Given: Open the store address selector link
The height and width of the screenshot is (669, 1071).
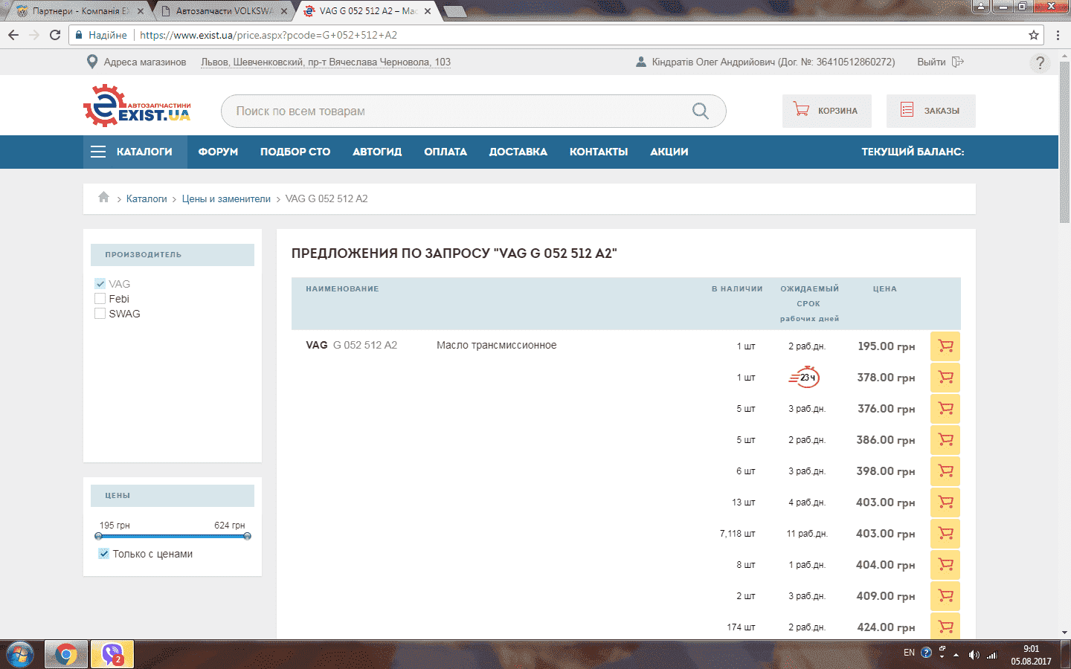Looking at the screenshot, I should pyautogui.click(x=325, y=62).
